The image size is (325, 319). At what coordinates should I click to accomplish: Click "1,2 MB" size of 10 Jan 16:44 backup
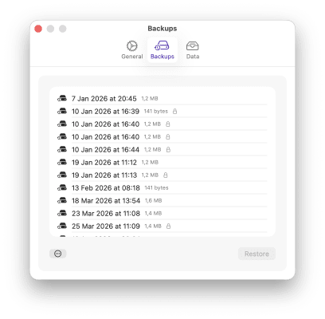153,150
